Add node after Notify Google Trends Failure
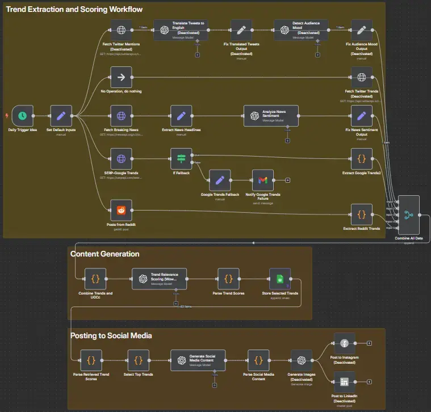 288,180
